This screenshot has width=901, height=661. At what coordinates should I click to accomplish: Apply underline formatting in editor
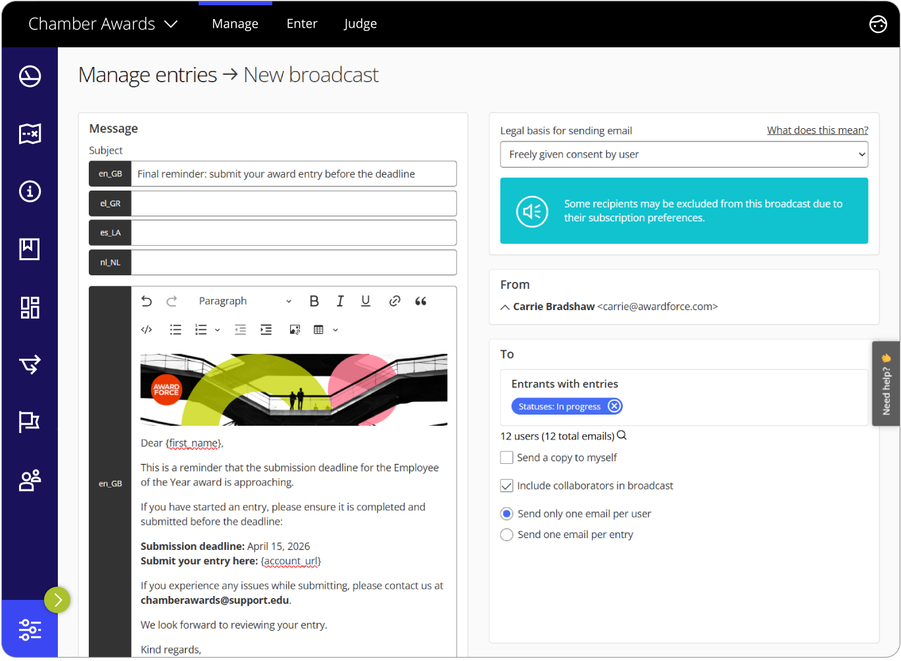(x=366, y=301)
